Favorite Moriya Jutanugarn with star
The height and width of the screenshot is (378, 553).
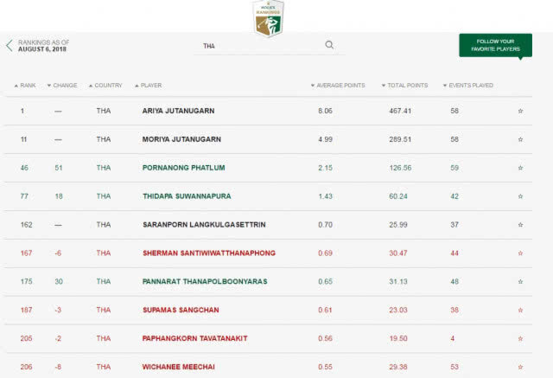pyautogui.click(x=520, y=139)
